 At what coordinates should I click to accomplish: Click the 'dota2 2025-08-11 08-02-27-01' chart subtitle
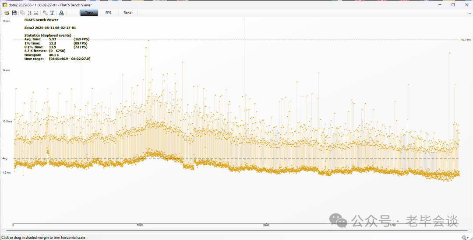[50, 28]
